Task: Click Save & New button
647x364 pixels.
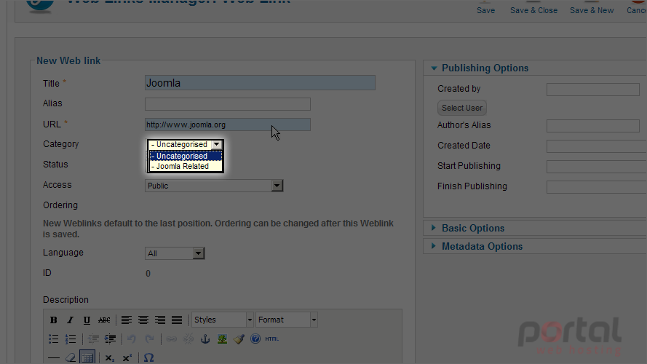Action: [592, 7]
